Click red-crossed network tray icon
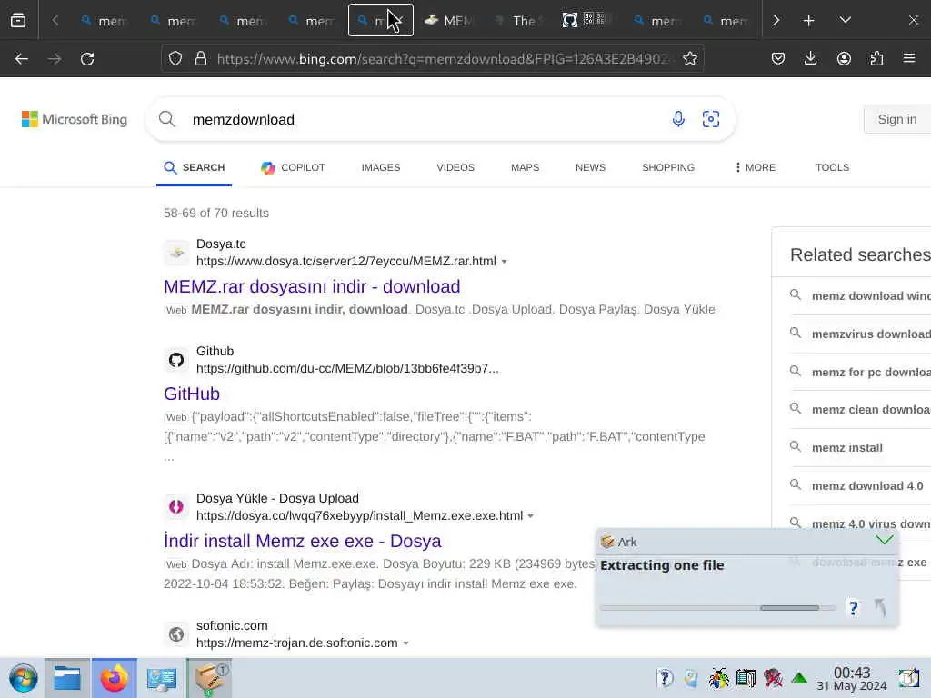931x698 pixels. (773, 678)
